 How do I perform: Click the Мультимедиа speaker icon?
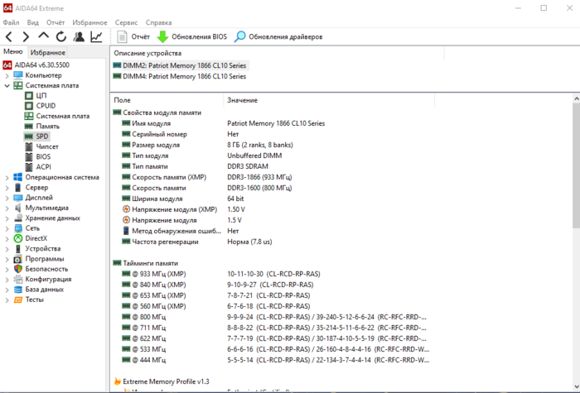point(17,208)
